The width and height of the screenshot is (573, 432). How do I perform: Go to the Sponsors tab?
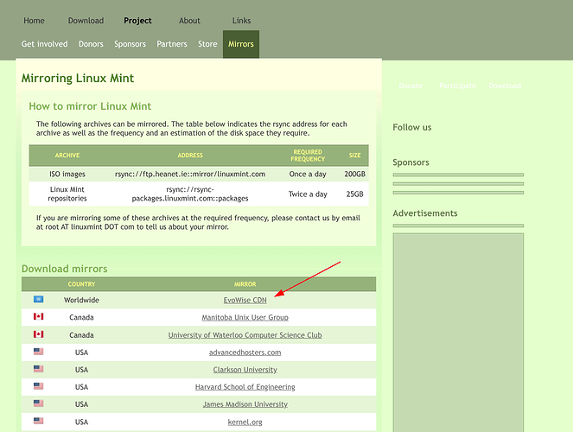pyautogui.click(x=131, y=44)
